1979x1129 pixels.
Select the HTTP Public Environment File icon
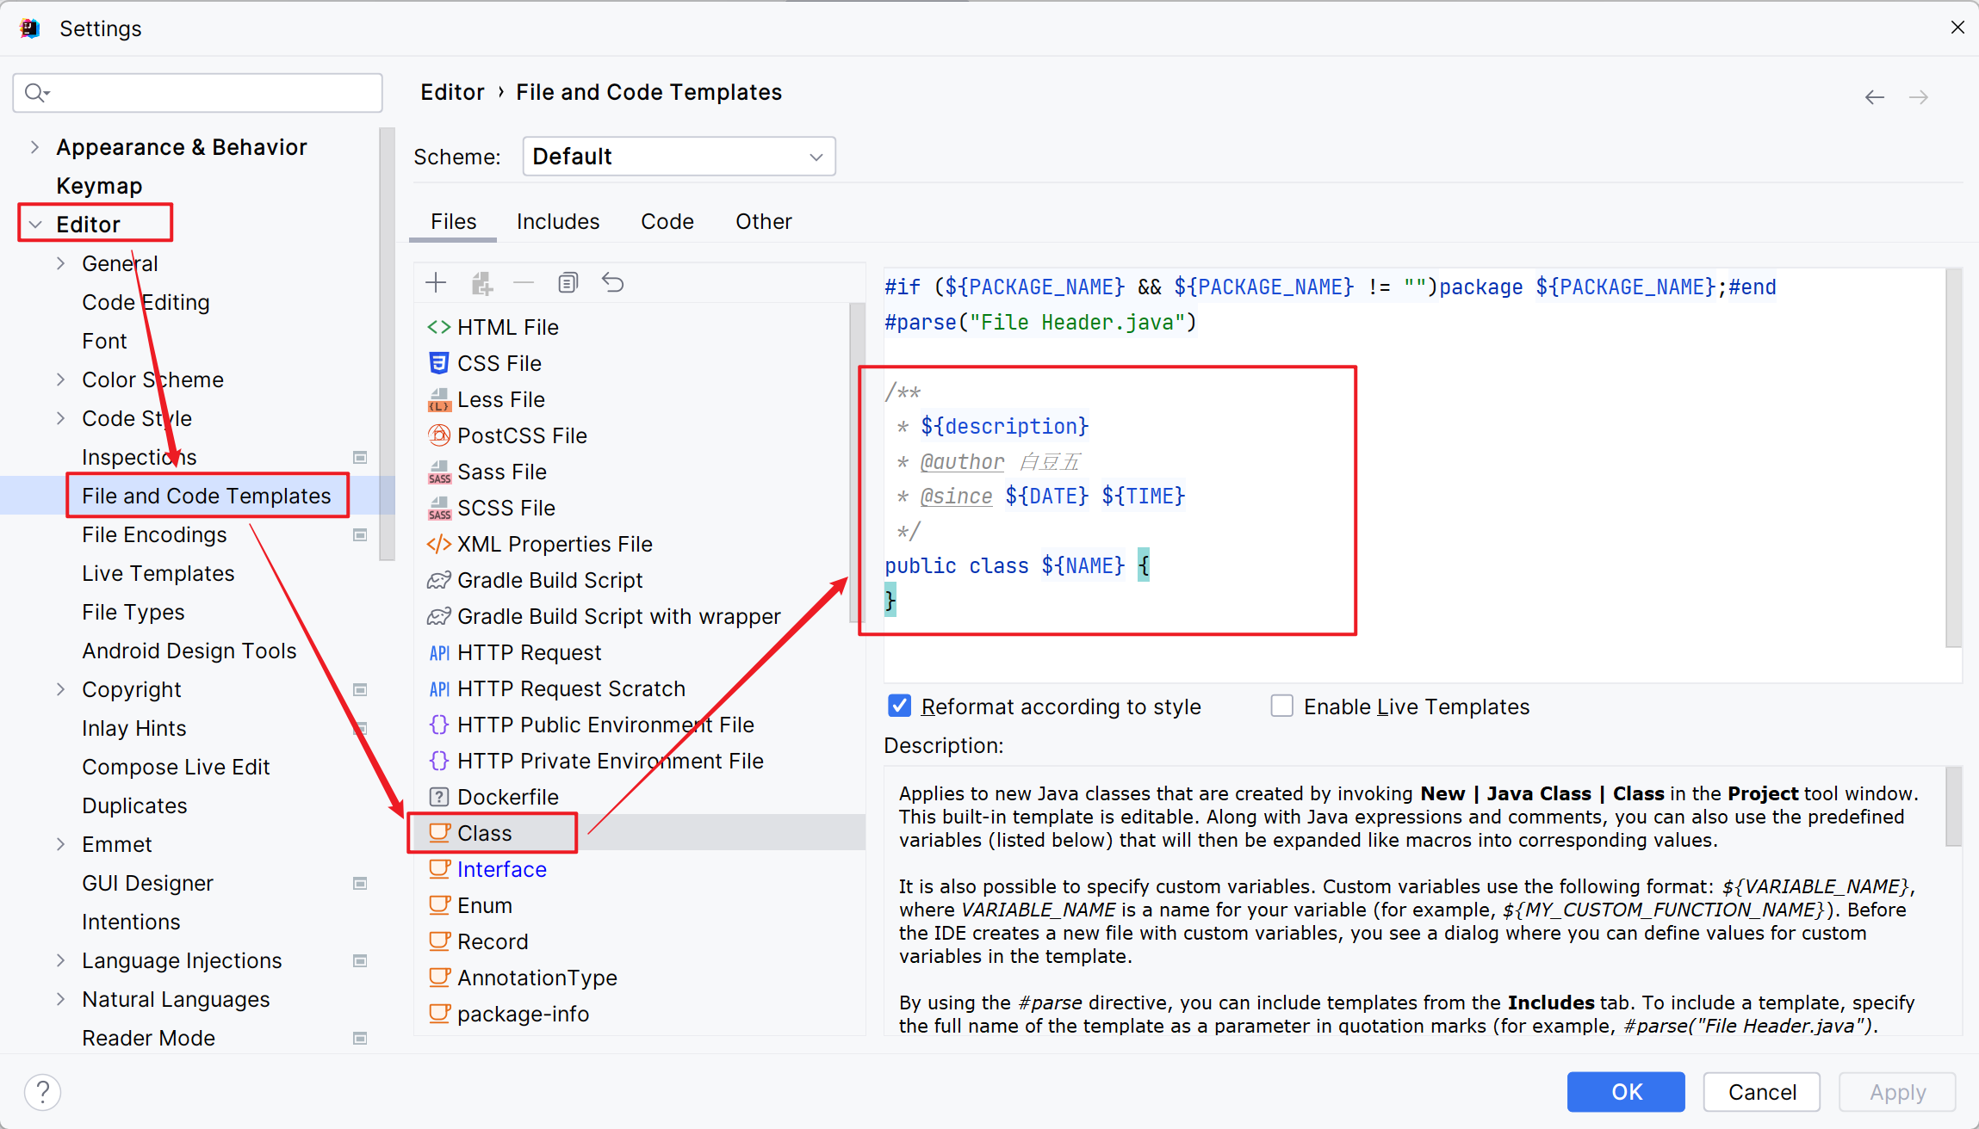click(439, 725)
